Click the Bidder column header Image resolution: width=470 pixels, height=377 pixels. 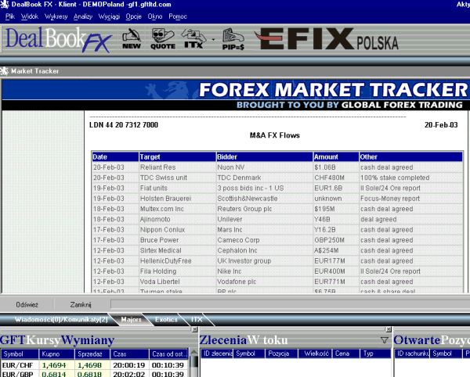coord(265,156)
